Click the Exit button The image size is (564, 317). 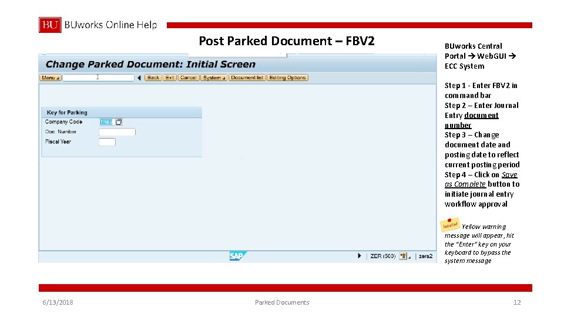170,77
